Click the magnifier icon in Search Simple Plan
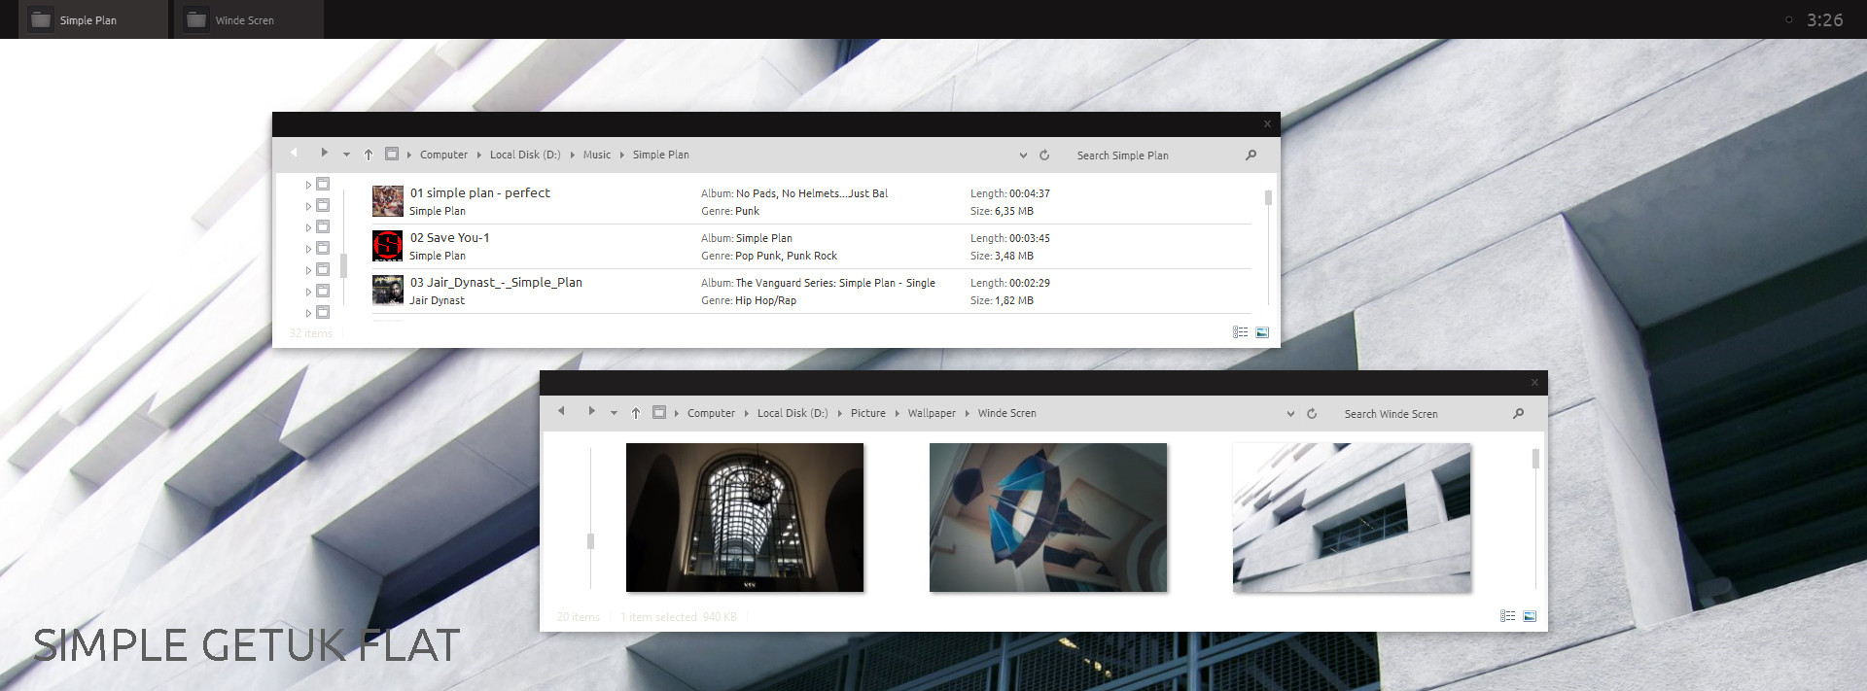The image size is (1867, 691). pyautogui.click(x=1251, y=155)
